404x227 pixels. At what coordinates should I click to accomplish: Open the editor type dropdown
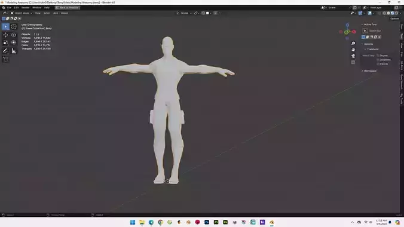pos(5,13)
